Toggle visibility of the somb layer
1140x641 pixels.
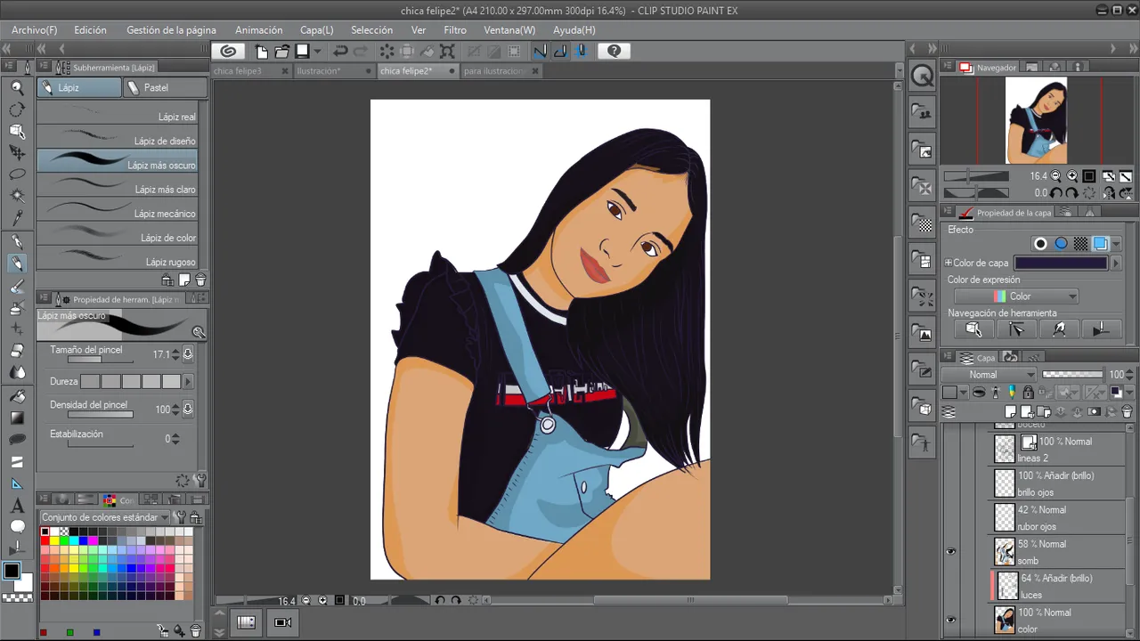(x=950, y=552)
